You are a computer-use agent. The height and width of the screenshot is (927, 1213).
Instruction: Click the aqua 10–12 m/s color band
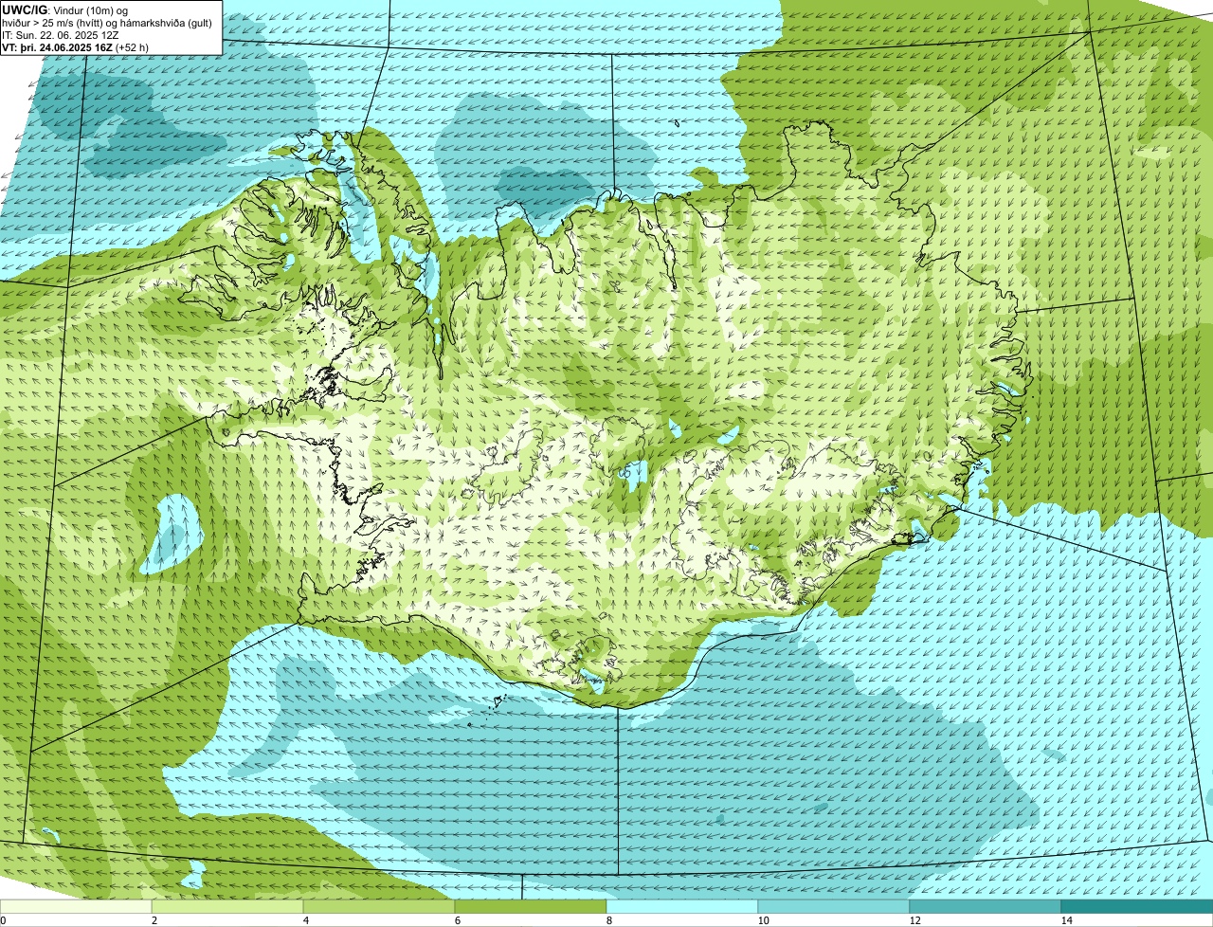pyautogui.click(x=834, y=906)
